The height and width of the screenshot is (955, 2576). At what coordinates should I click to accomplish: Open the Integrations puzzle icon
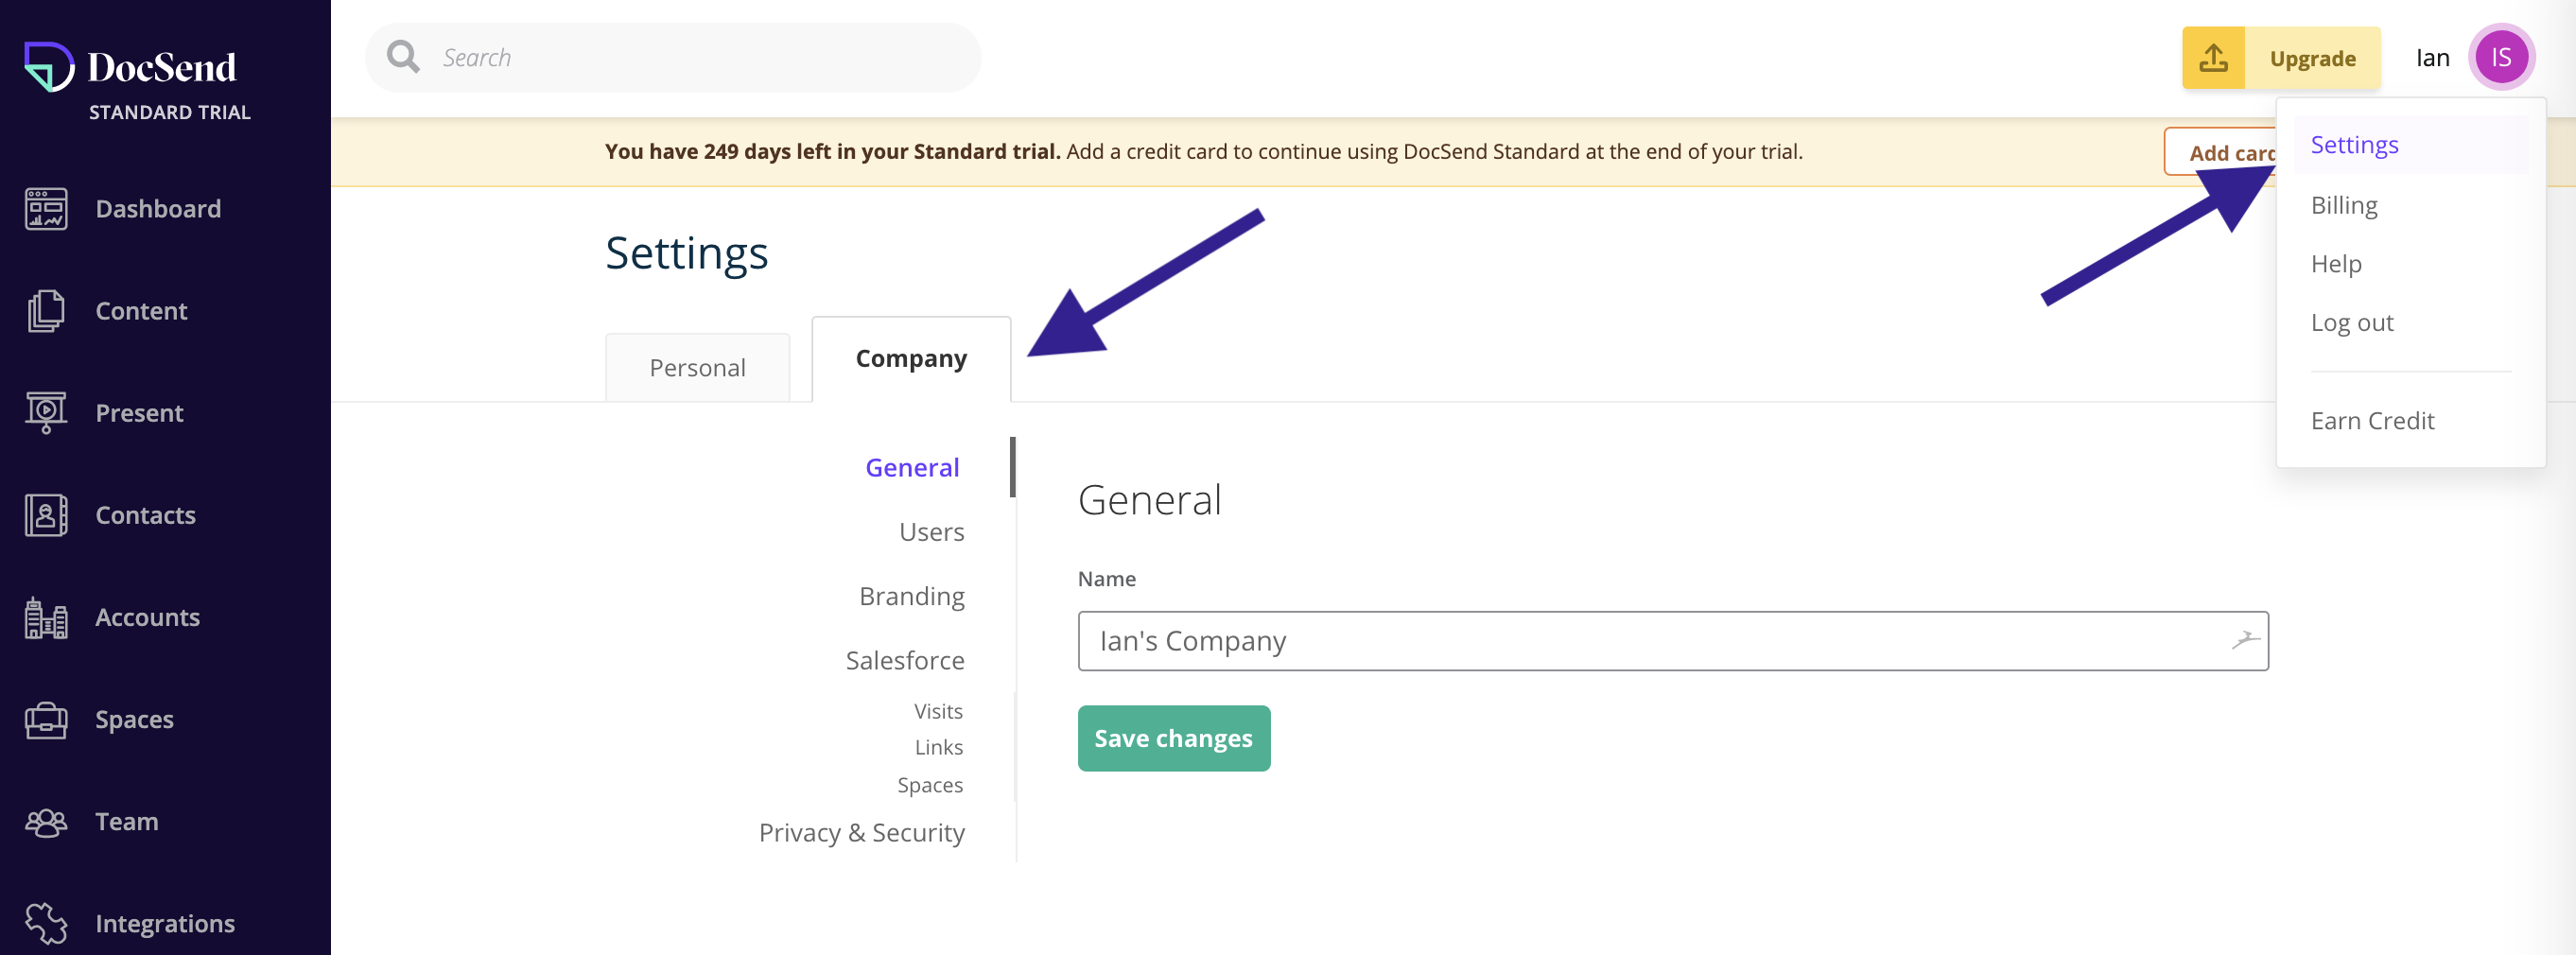46,923
